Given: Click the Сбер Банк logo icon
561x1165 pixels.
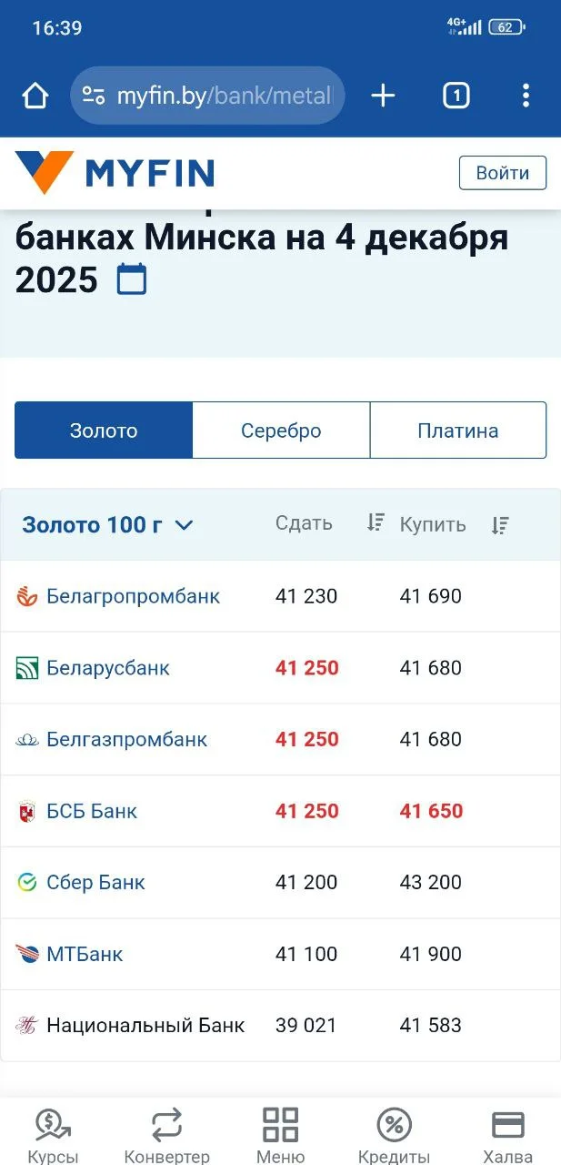Looking at the screenshot, I should tap(26, 882).
